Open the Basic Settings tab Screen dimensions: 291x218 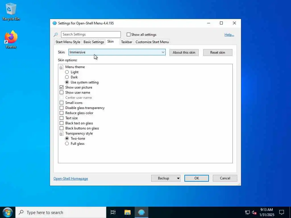point(94,42)
